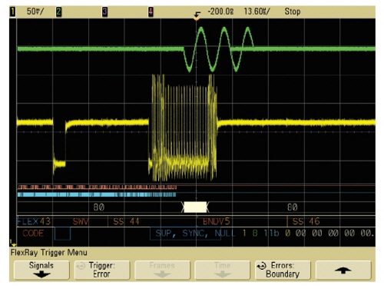Select the channel 1 indicator

coord(12,12)
